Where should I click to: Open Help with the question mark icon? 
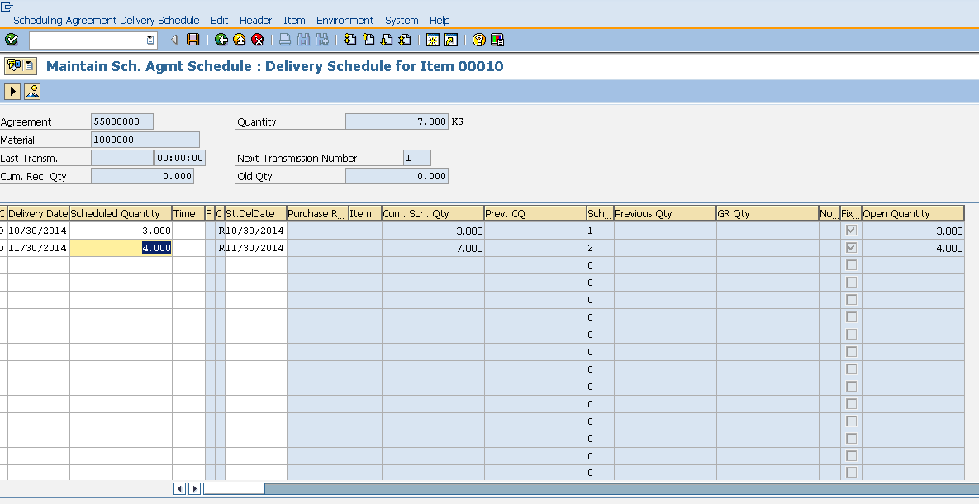[x=479, y=40]
